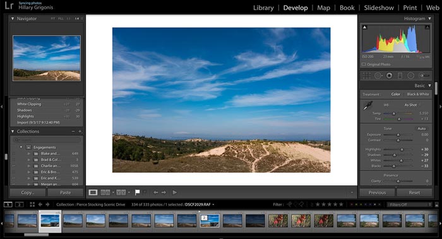This screenshot has height=239, width=442.
Task: Filter by flagged photos flag icon
Action: pyautogui.click(x=289, y=204)
